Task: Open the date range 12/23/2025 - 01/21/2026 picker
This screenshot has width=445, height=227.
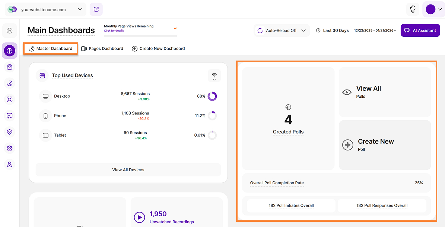Action: pos(375,30)
